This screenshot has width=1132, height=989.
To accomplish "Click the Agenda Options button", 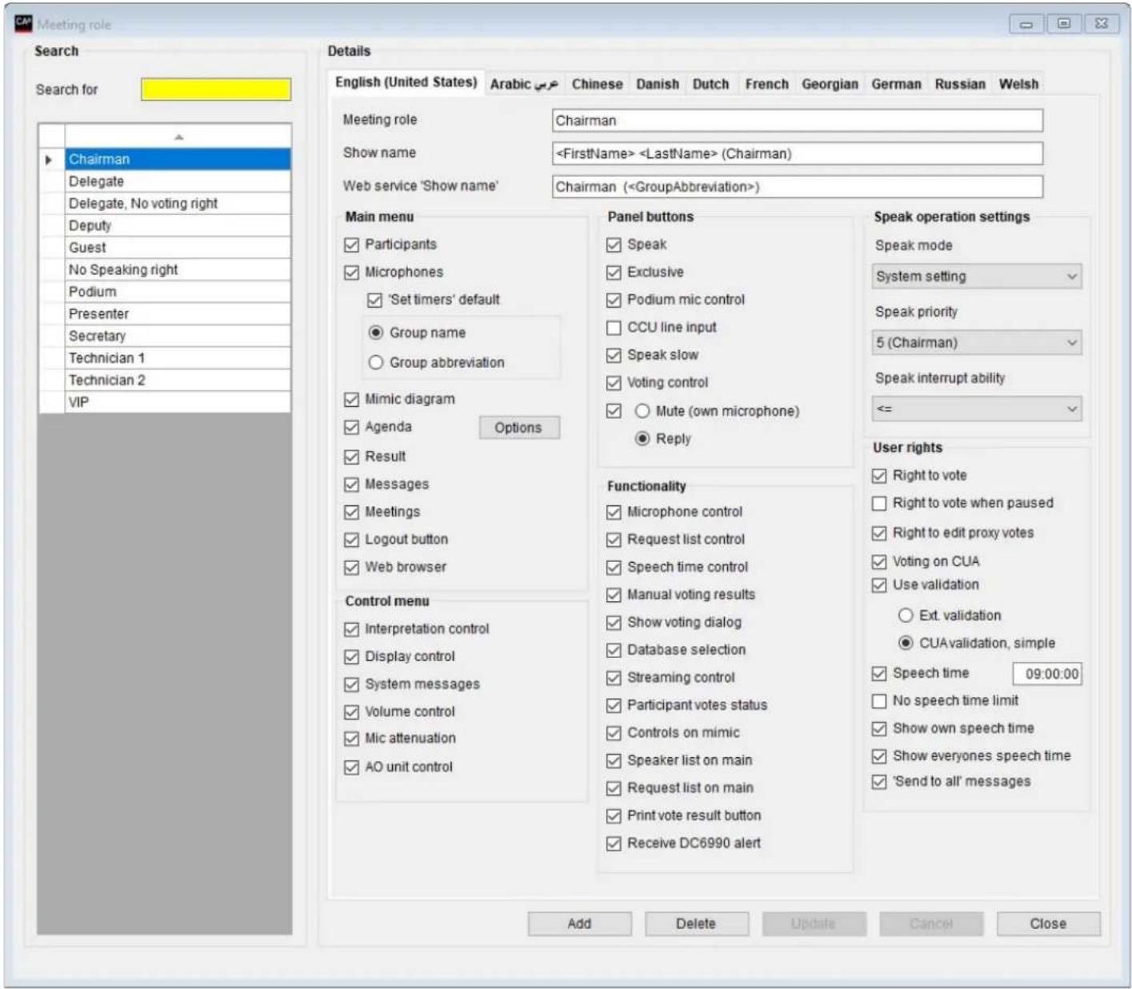I will click(518, 428).
